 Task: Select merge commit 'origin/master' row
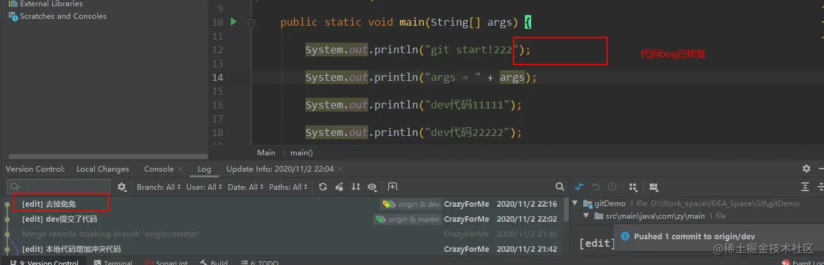point(111,234)
